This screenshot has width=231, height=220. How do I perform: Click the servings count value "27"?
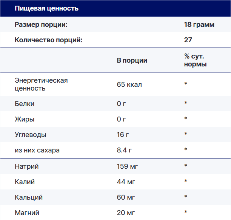coord(188,40)
